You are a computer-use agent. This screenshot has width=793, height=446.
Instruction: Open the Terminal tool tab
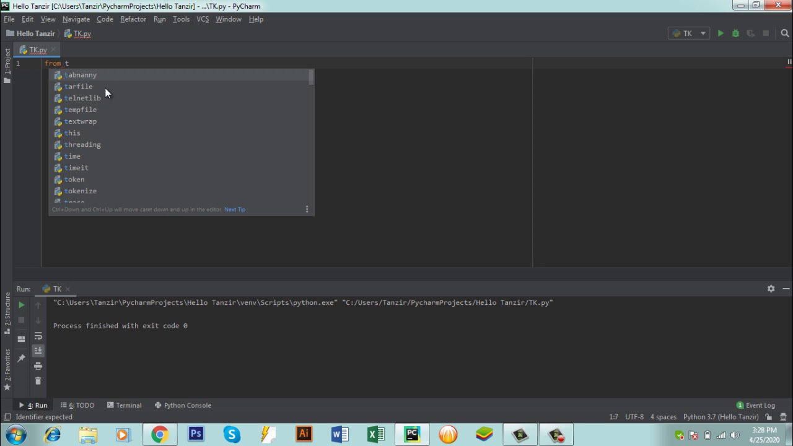(x=124, y=405)
